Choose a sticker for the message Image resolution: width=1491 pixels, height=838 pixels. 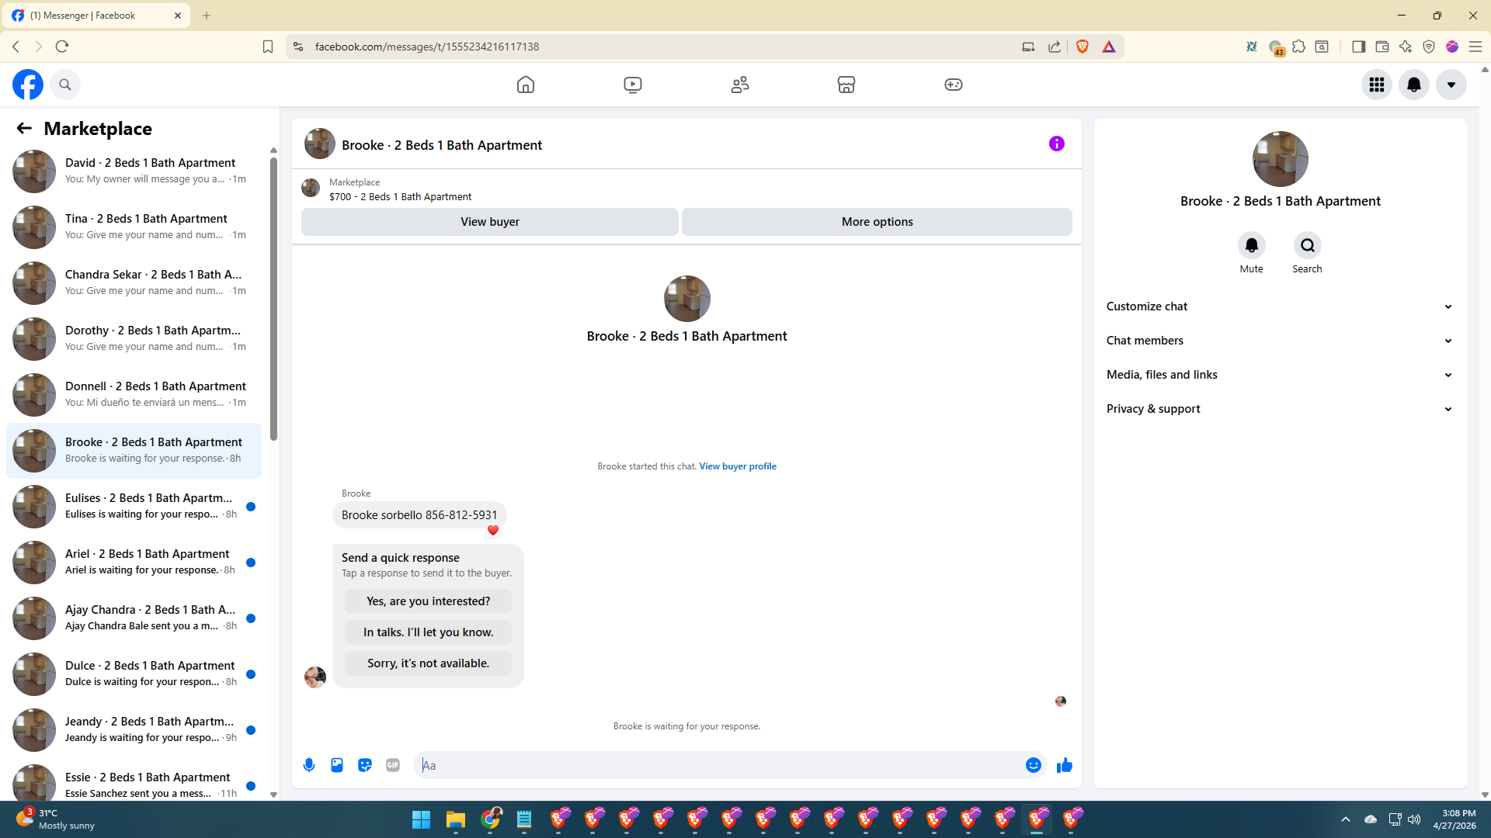coord(365,765)
